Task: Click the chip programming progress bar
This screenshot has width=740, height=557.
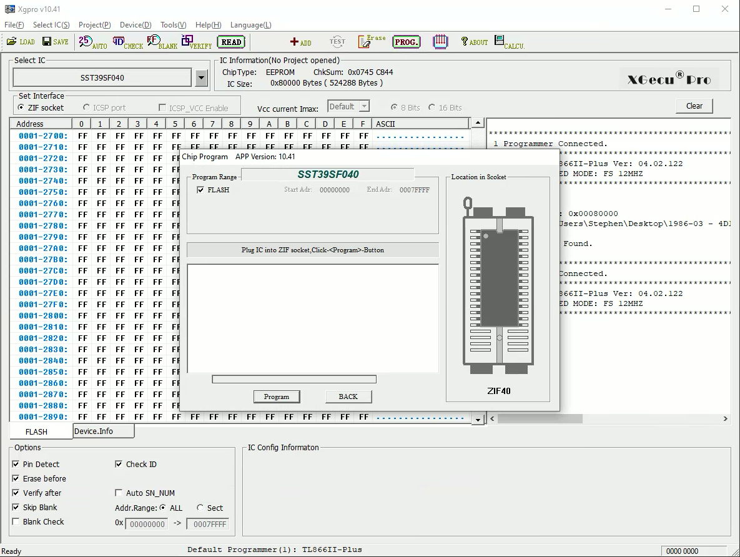Action: (x=294, y=378)
